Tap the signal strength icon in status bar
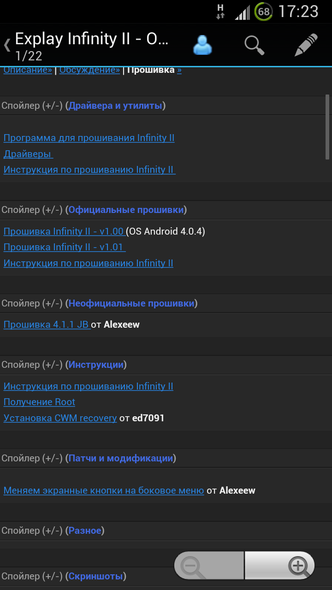This screenshot has height=590, width=332. (x=242, y=12)
